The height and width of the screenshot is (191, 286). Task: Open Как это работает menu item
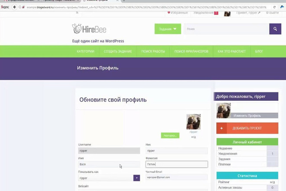(232, 51)
